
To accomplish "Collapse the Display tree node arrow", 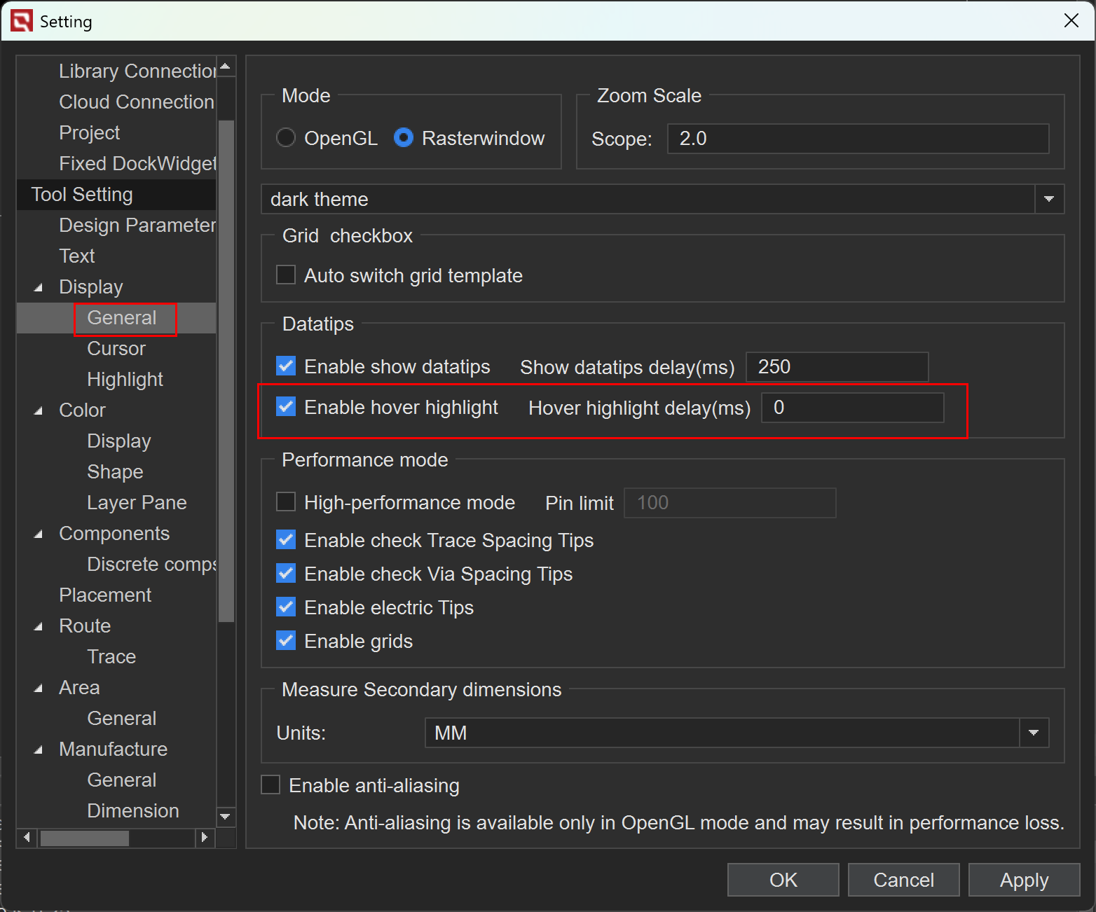I will [39, 287].
